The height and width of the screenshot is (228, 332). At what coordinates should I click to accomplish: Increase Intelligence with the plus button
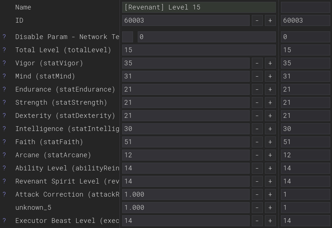click(270, 129)
